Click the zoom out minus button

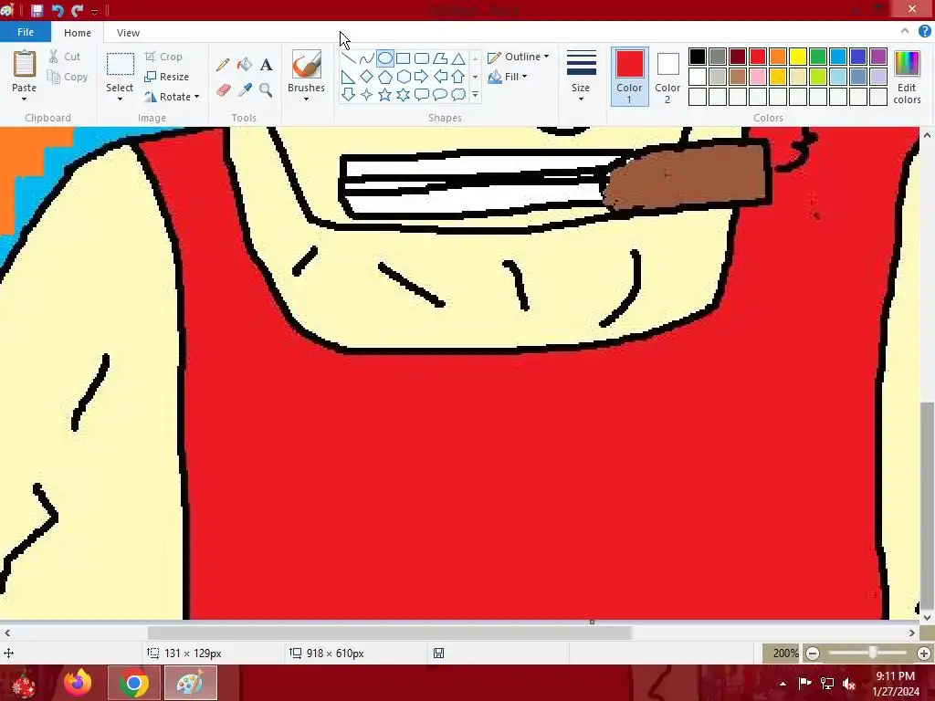pyautogui.click(x=812, y=654)
